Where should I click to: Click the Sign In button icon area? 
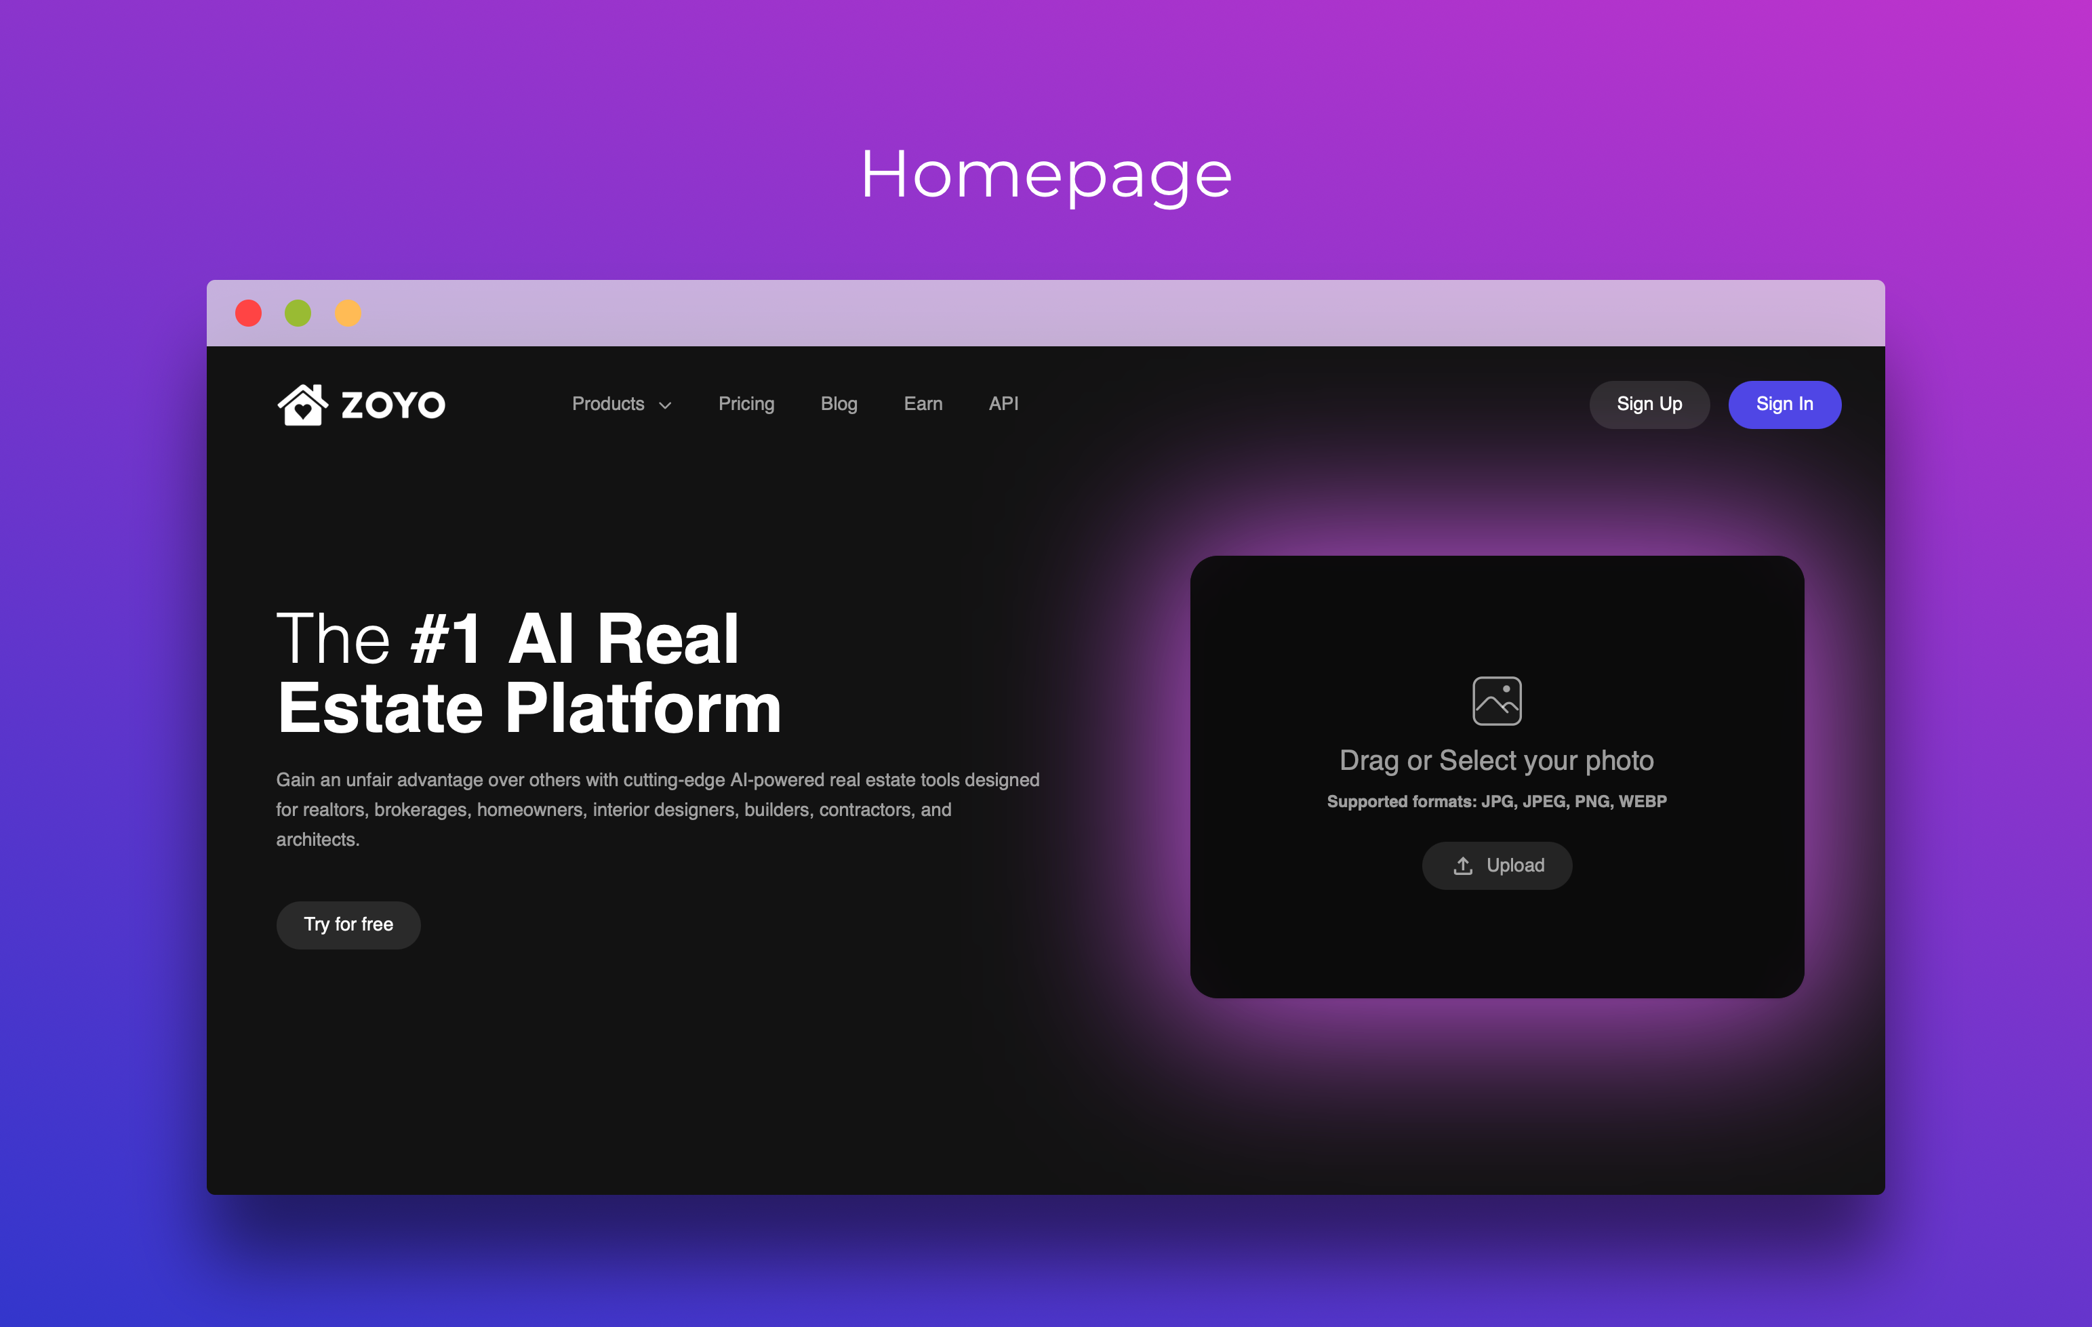(x=1784, y=404)
